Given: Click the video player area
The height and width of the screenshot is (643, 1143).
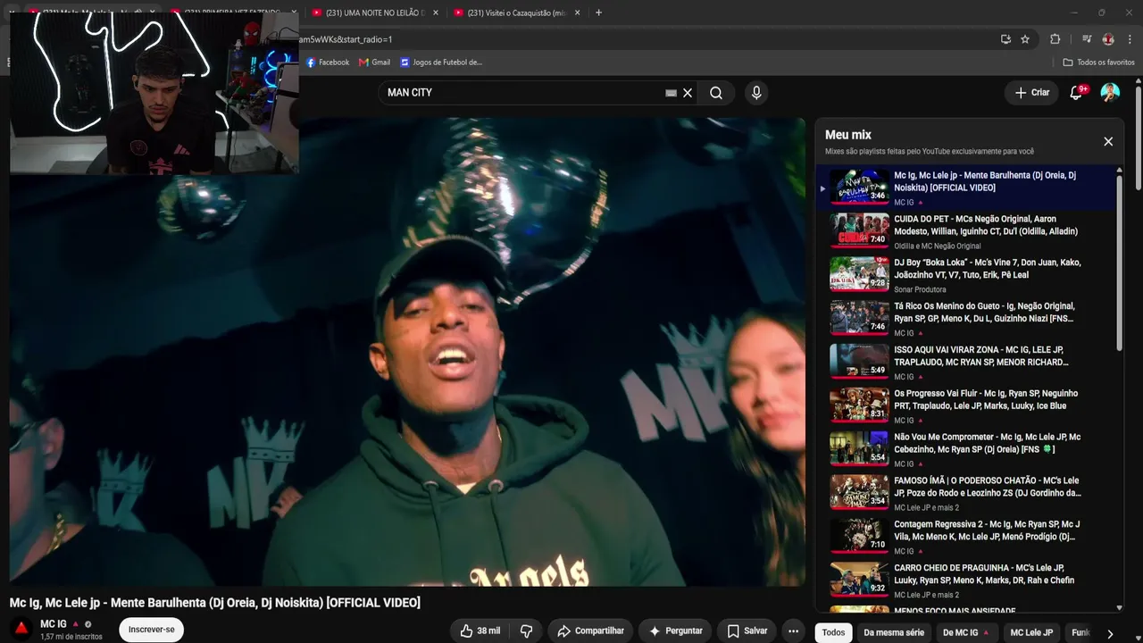Looking at the screenshot, I should pyautogui.click(x=407, y=352).
